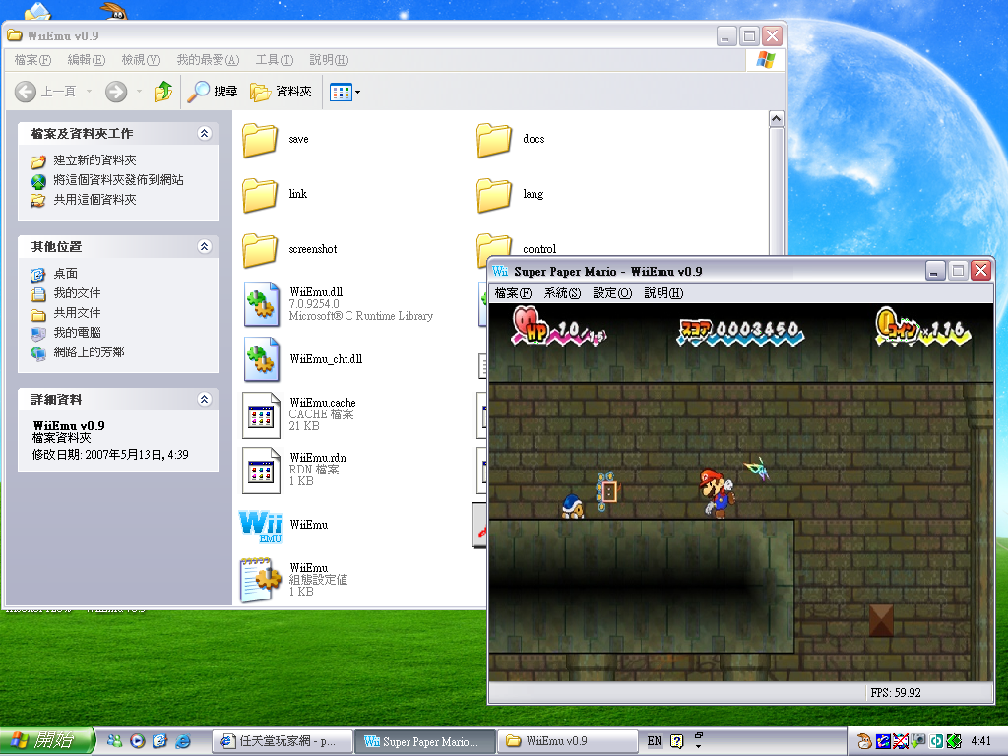Launch the WiiEmu application icon
The image size is (1008, 756).
[262, 526]
